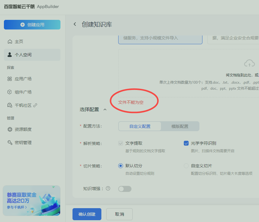Click the chat icon for 千帆社区

pyautogui.click(x=10, y=105)
